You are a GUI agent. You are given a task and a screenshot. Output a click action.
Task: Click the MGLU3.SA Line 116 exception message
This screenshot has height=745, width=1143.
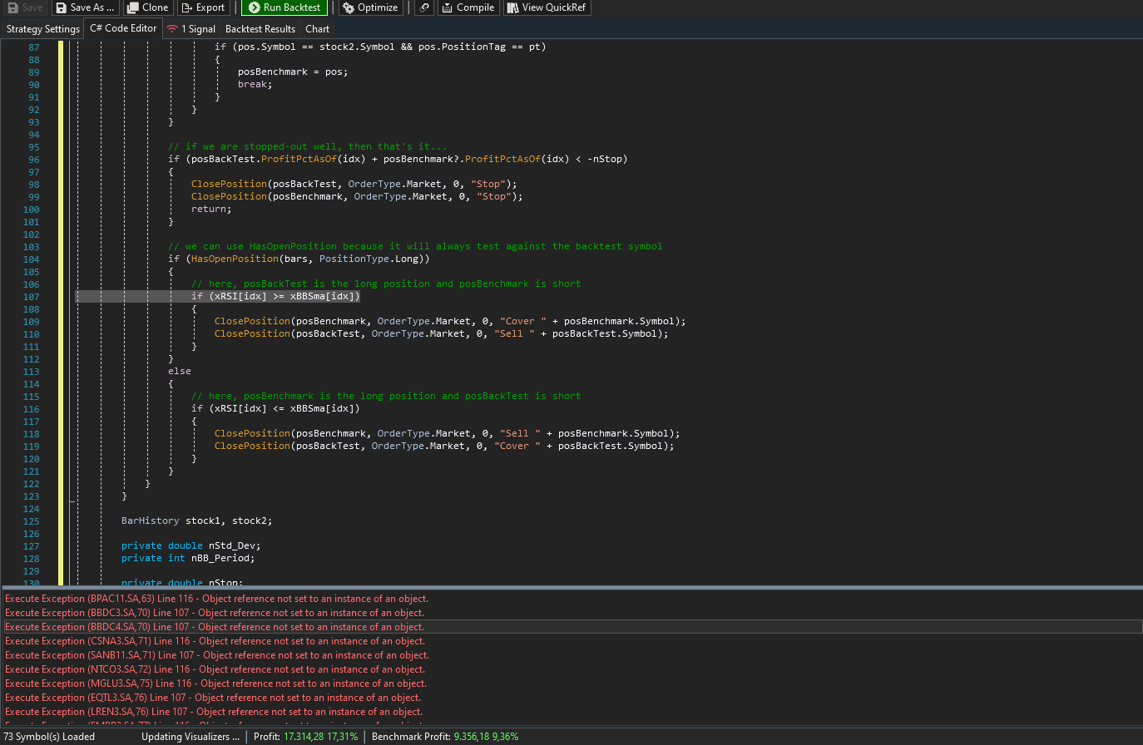pyautogui.click(x=215, y=683)
